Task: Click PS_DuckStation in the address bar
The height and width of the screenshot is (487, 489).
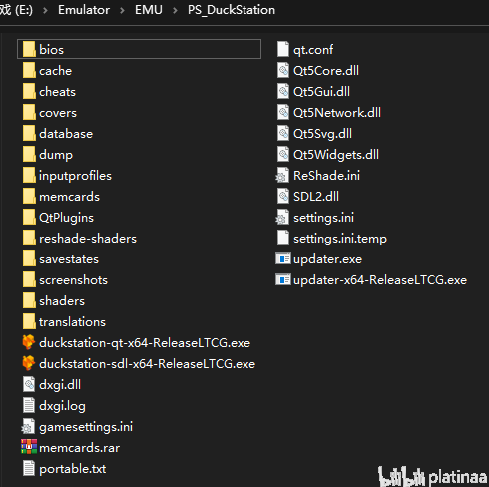Action: click(x=232, y=10)
